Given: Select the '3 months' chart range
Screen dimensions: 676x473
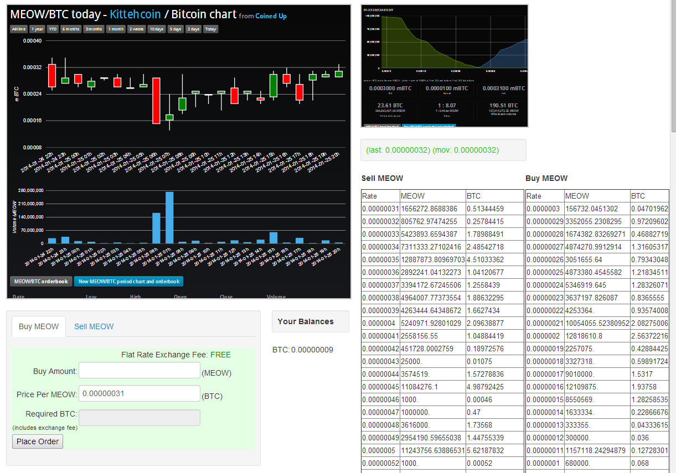Looking at the screenshot, I should coord(94,29).
